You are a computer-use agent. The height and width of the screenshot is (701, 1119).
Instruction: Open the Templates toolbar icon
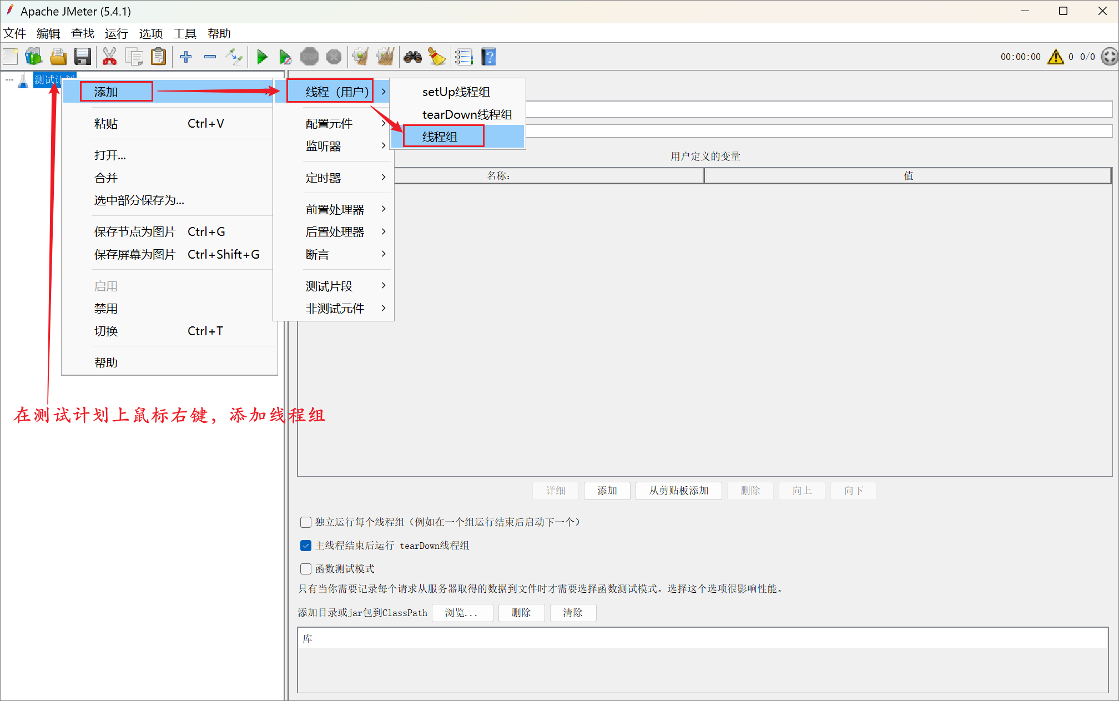34,57
